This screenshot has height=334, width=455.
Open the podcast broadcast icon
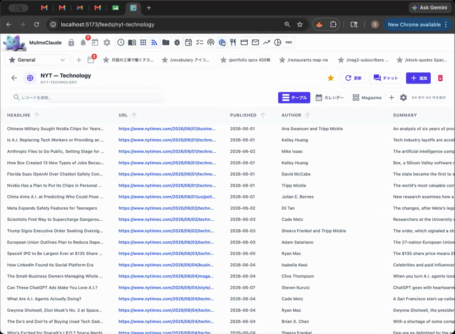tap(211, 42)
